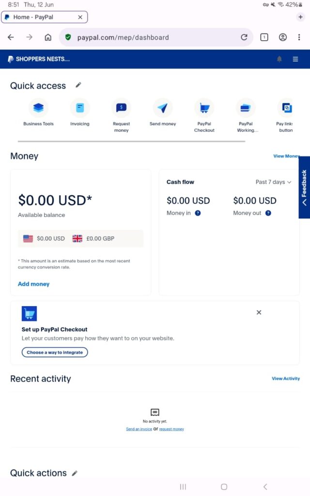310x496 pixels.
Task: Click the Choose a way to integrate button
Action: (55, 353)
